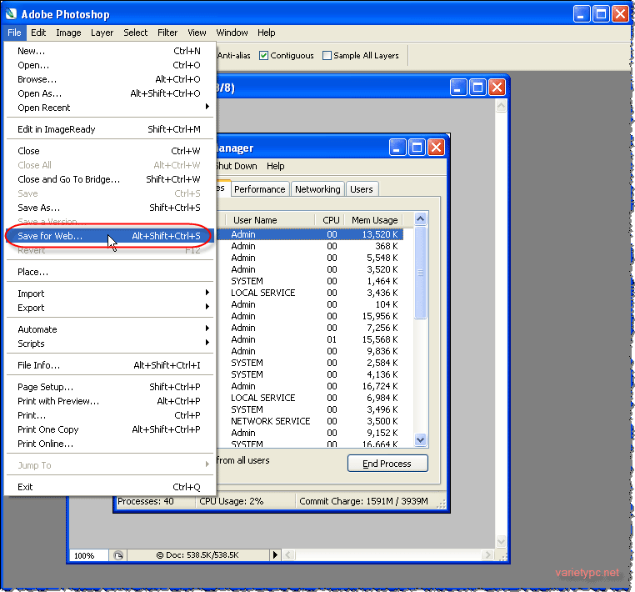Screen dimensions: 635x592
Task: Maximize the Photoshop document window
Action: [477, 87]
